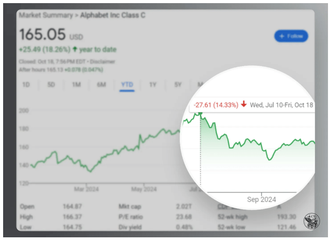Click the dotted vertical marker on chart

pyautogui.click(x=200, y=152)
